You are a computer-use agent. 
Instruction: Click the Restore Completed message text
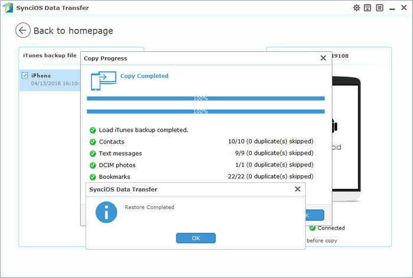[x=149, y=207]
